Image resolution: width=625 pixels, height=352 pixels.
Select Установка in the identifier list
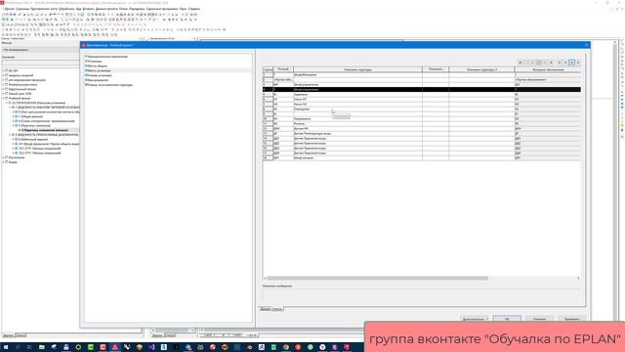pyautogui.click(x=95, y=62)
